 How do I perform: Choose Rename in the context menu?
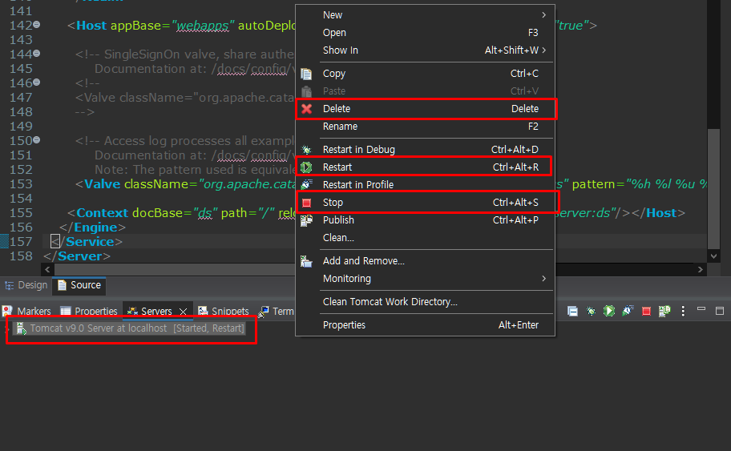425,127
